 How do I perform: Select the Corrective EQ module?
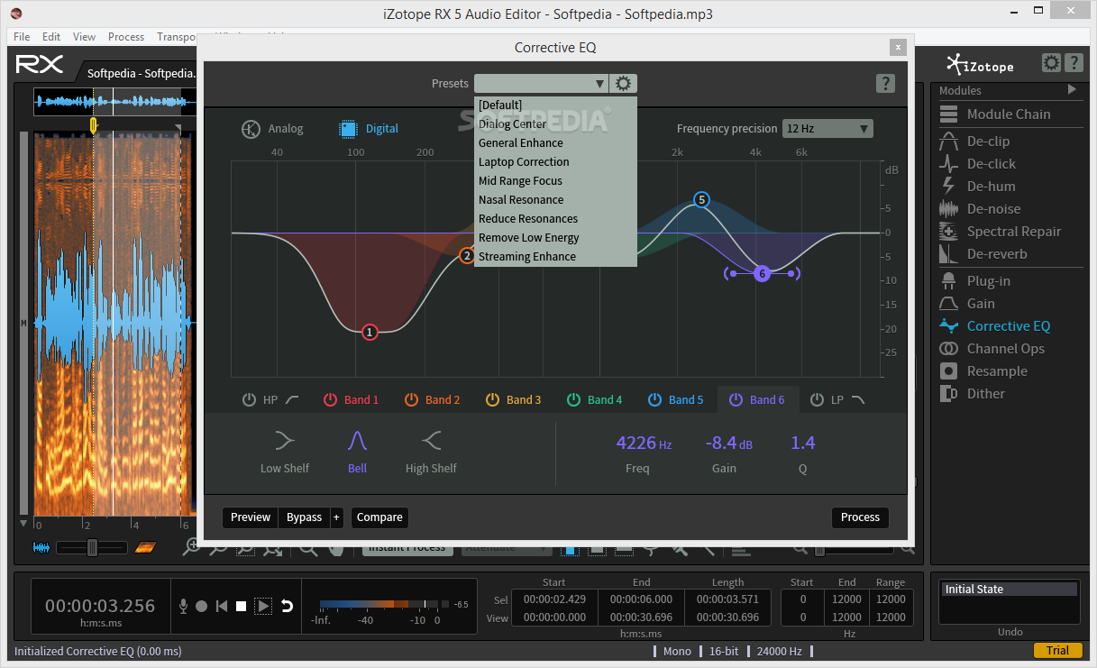tap(994, 326)
